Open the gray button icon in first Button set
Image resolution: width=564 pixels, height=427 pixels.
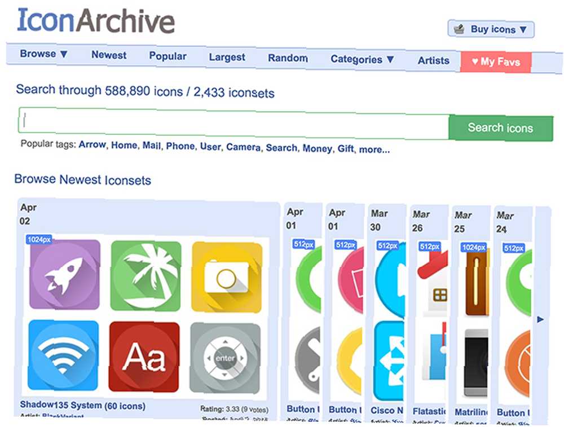point(307,360)
